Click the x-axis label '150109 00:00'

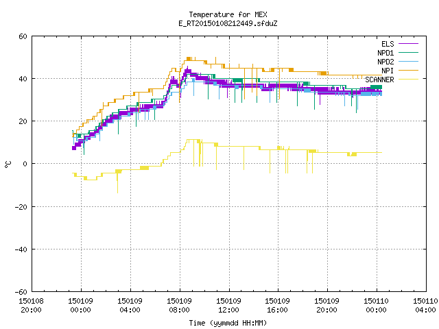pos(80,306)
